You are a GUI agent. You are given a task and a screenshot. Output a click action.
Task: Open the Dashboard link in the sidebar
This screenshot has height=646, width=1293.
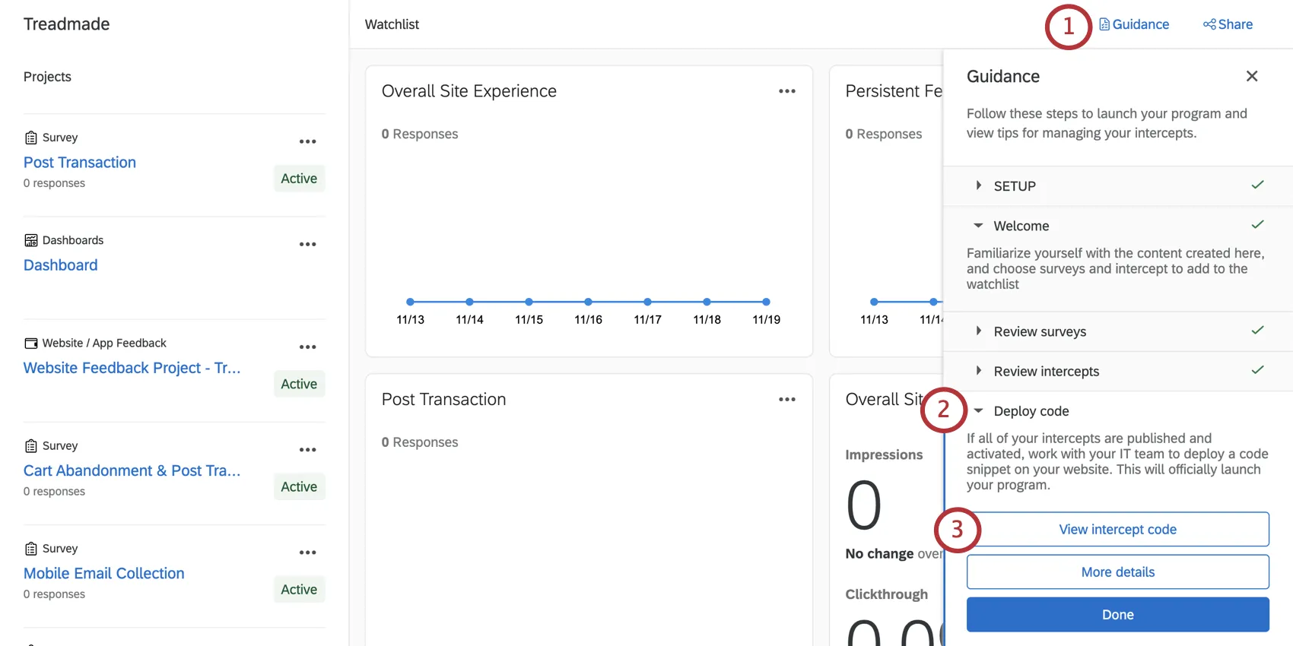[60, 264]
